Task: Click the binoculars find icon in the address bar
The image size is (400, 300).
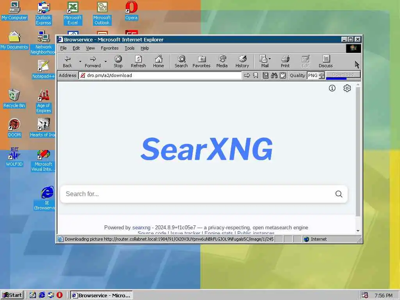Action: click(x=274, y=75)
